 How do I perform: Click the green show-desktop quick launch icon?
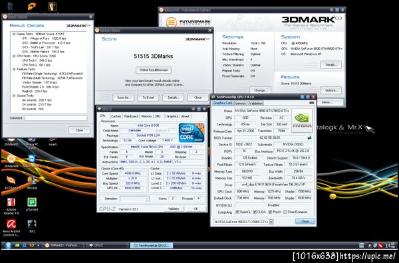click(x=17, y=246)
